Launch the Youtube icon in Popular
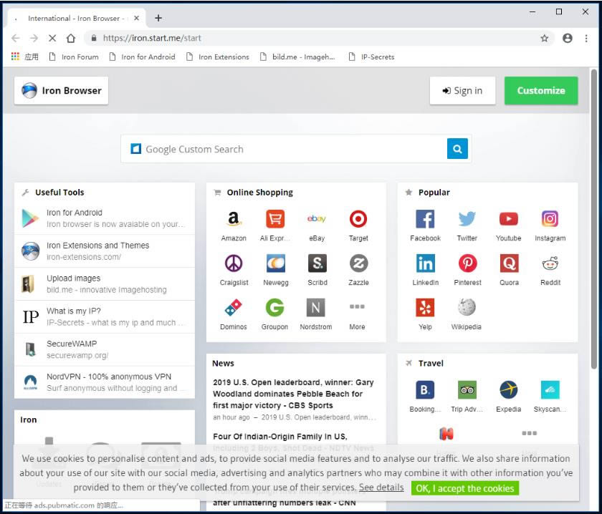This screenshot has width=602, height=514. click(x=508, y=219)
